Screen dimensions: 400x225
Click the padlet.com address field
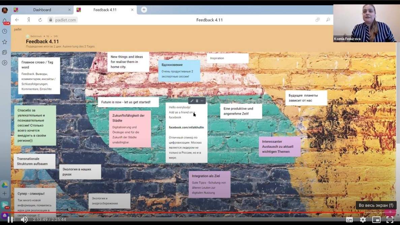point(65,20)
